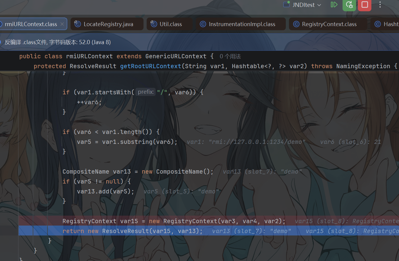Stop the running process with red square

[365, 5]
